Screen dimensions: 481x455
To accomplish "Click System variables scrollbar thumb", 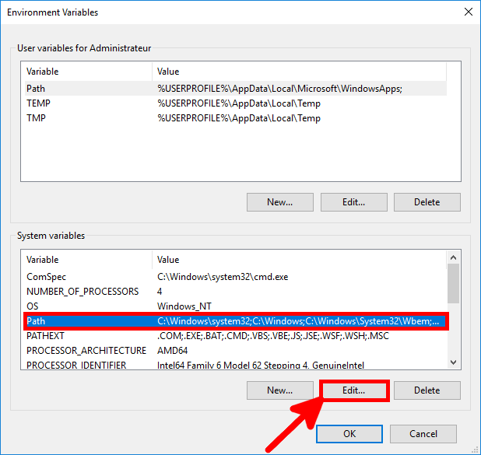I will pos(454,284).
